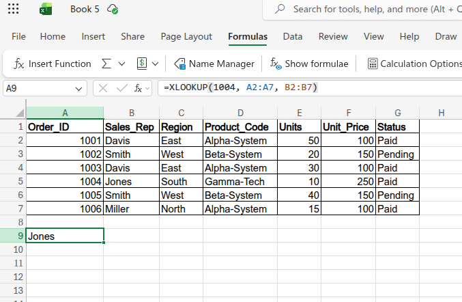This screenshot has width=462, height=302.
Task: Click the cloud saved status icon
Action: tap(113, 10)
